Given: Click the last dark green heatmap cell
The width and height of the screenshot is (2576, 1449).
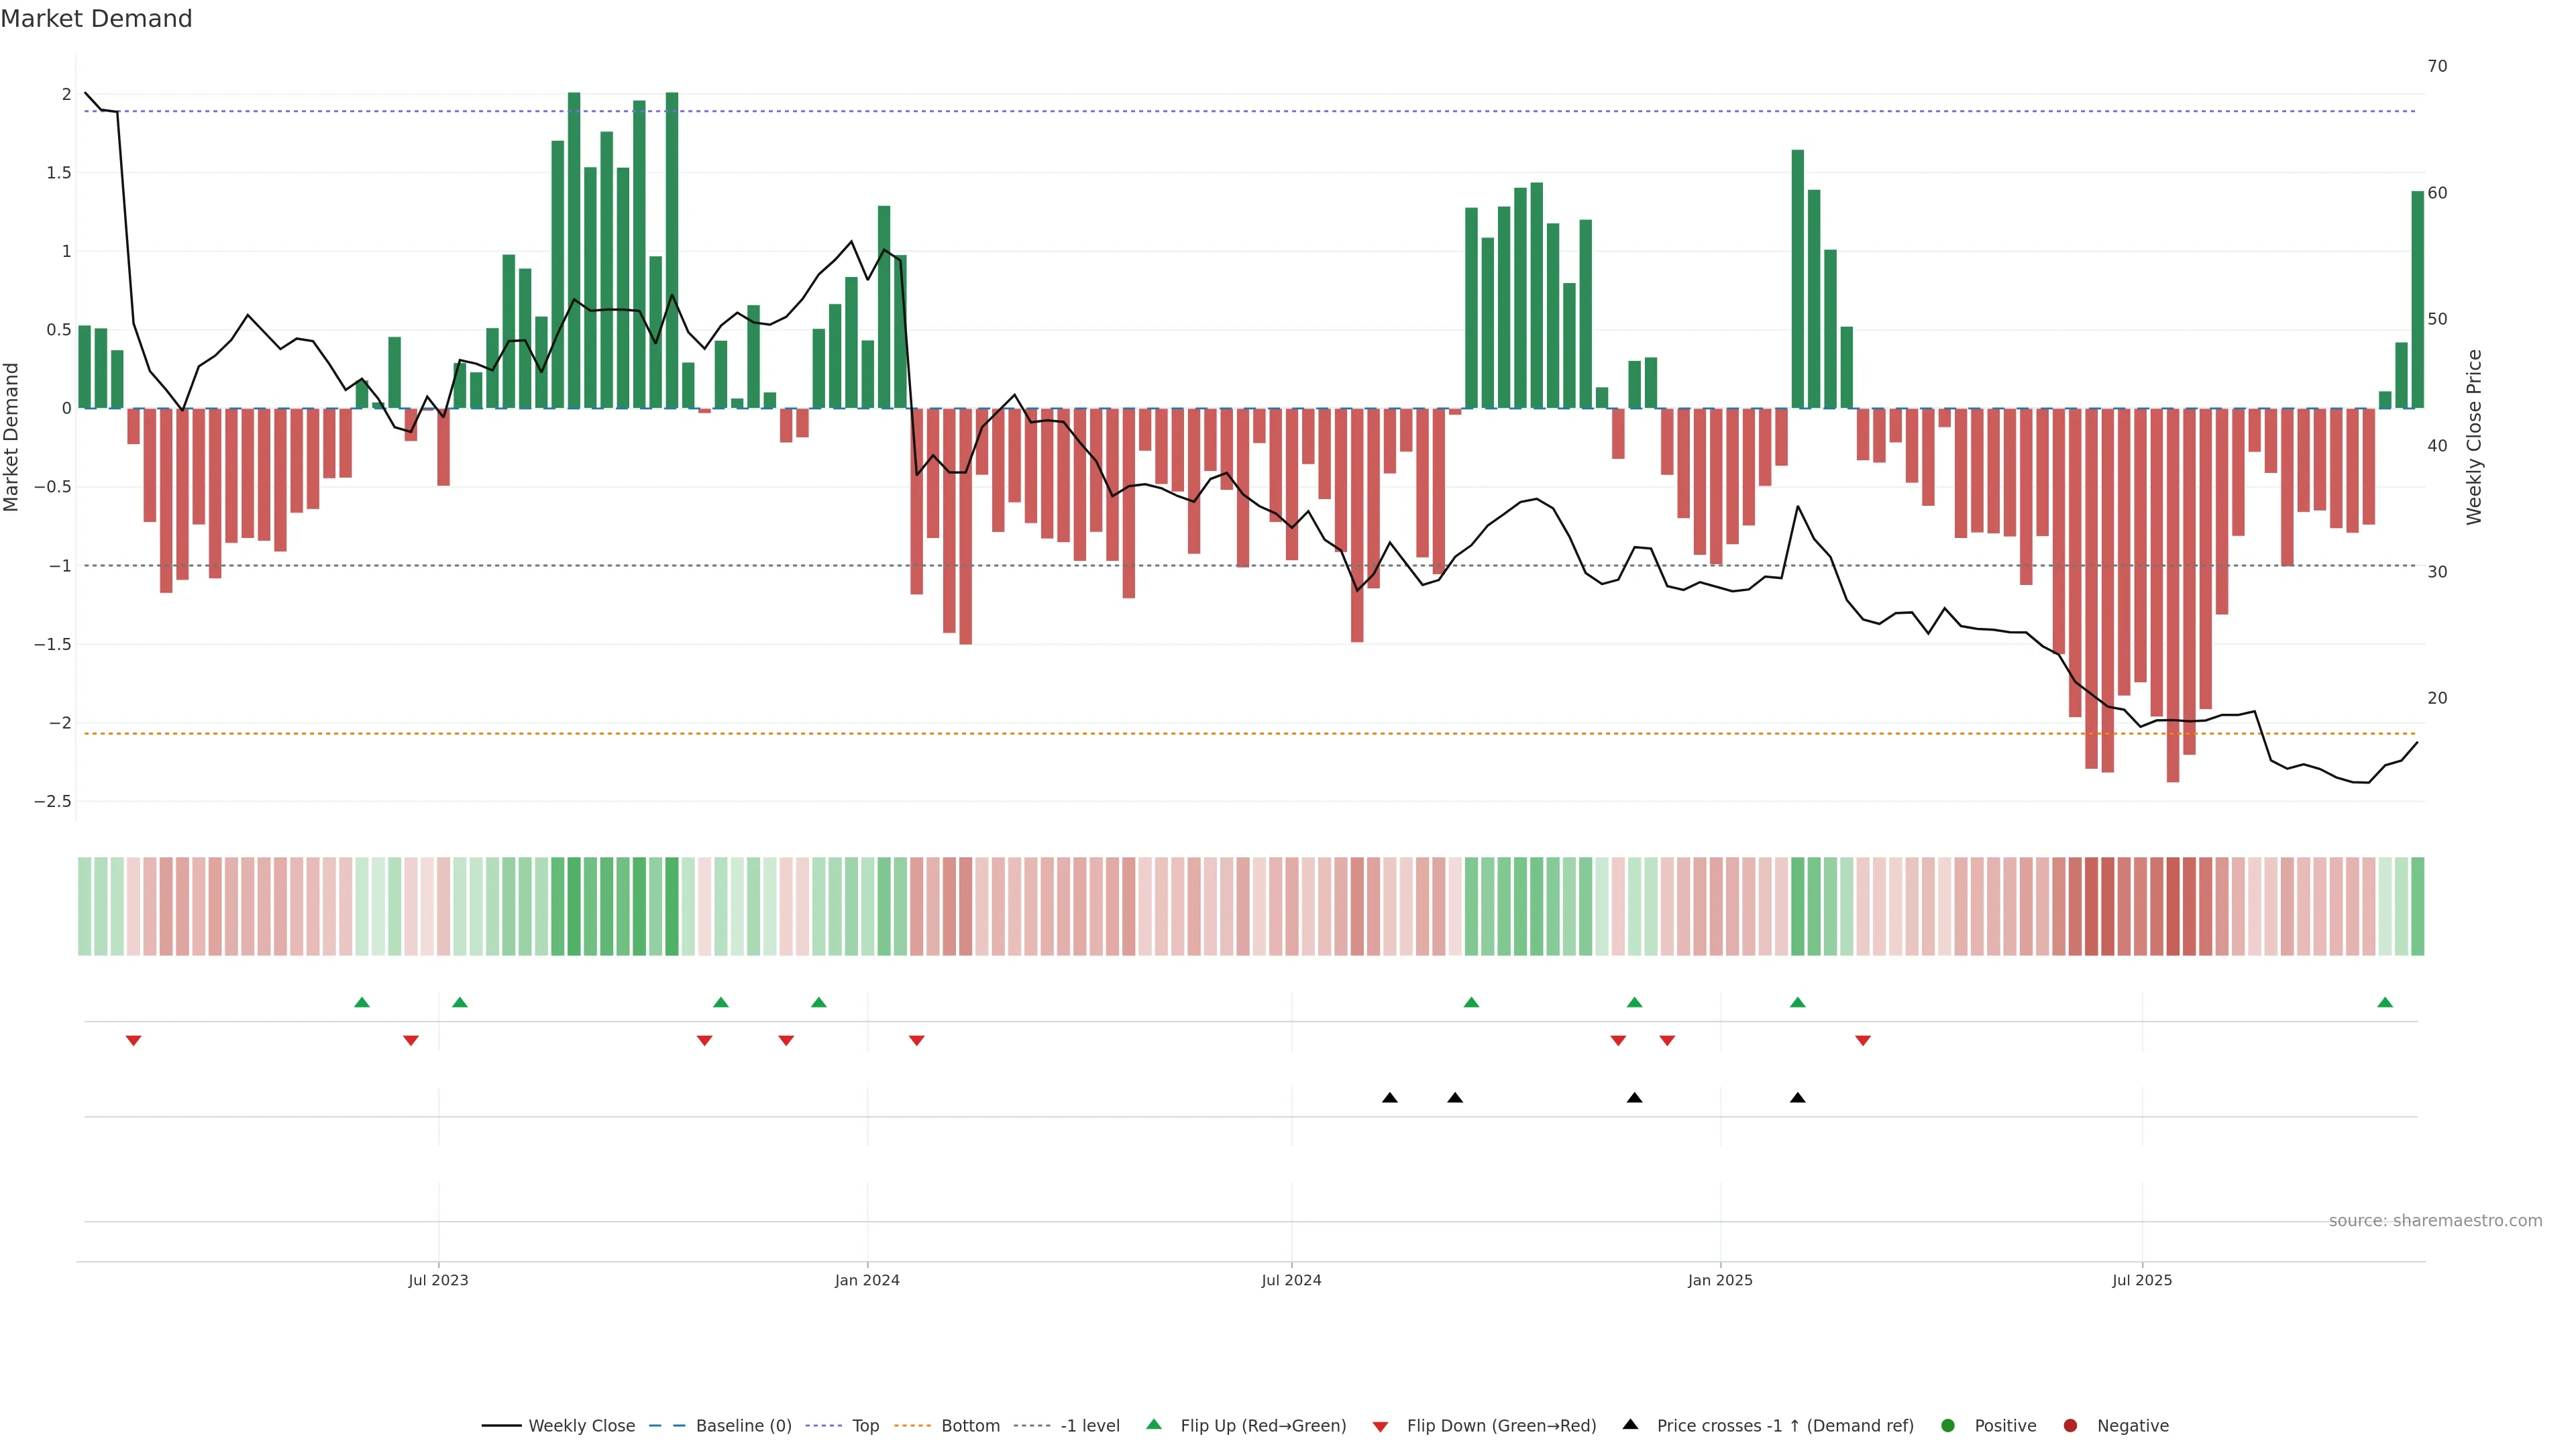Looking at the screenshot, I should (2417, 906).
